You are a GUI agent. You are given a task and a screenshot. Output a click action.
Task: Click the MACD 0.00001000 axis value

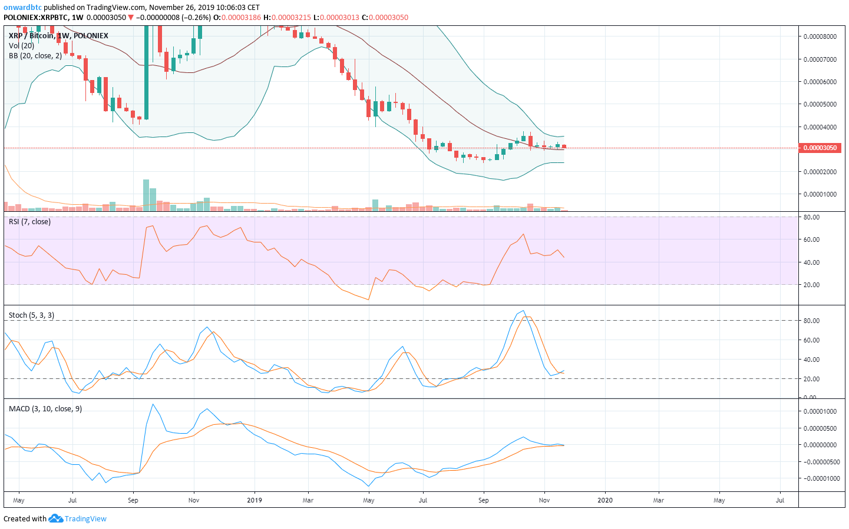point(820,411)
